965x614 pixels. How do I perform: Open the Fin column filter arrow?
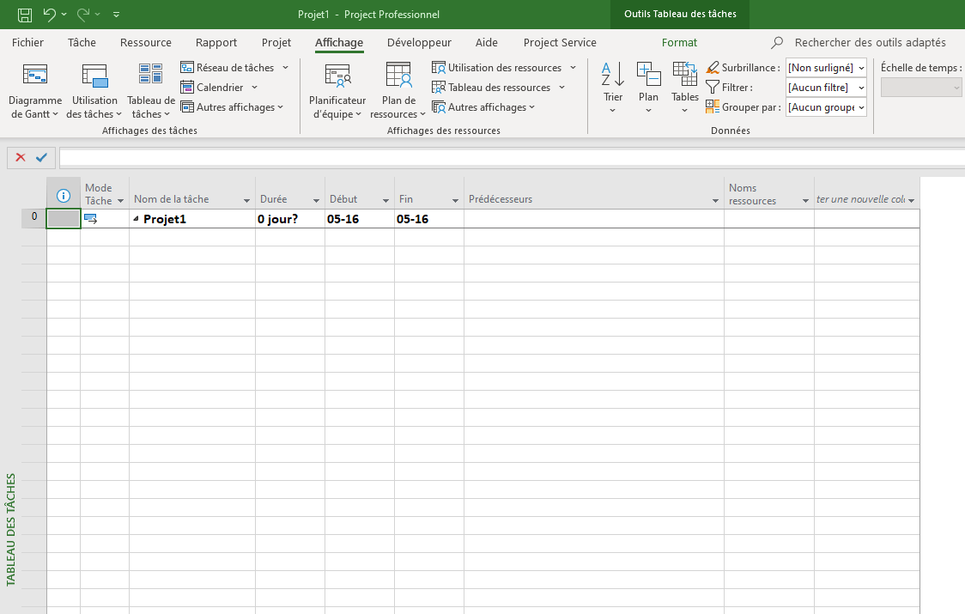(x=455, y=201)
